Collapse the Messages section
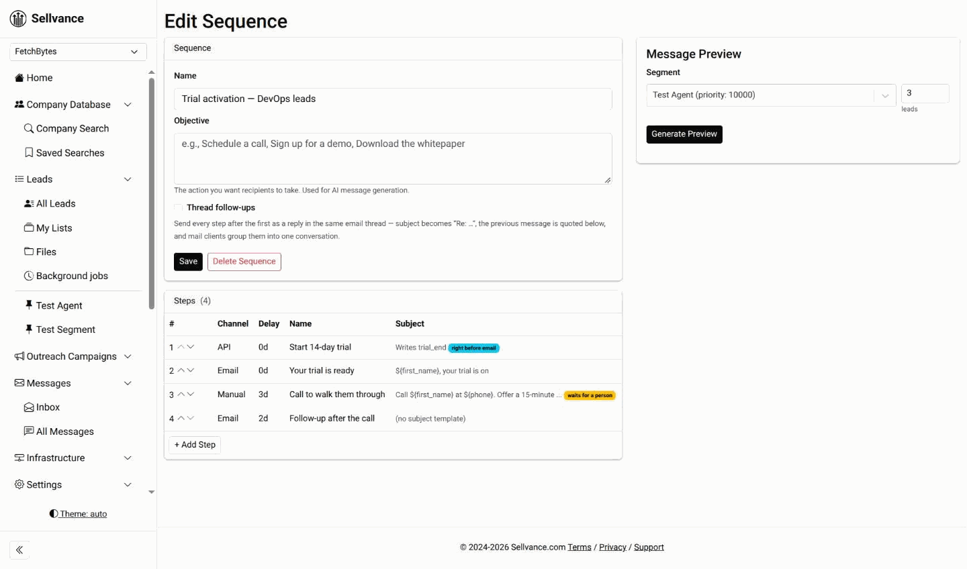 coord(128,383)
